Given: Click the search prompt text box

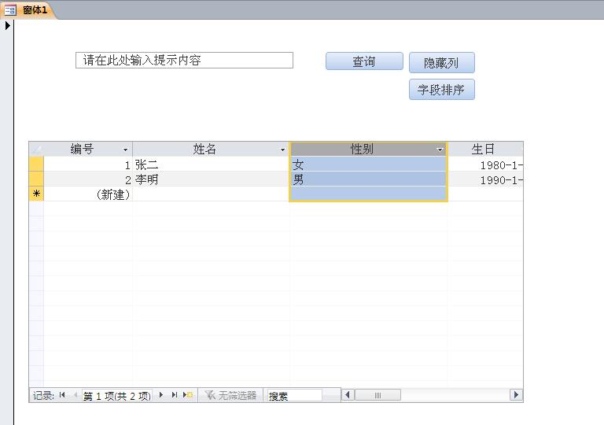Looking at the screenshot, I should (x=184, y=60).
